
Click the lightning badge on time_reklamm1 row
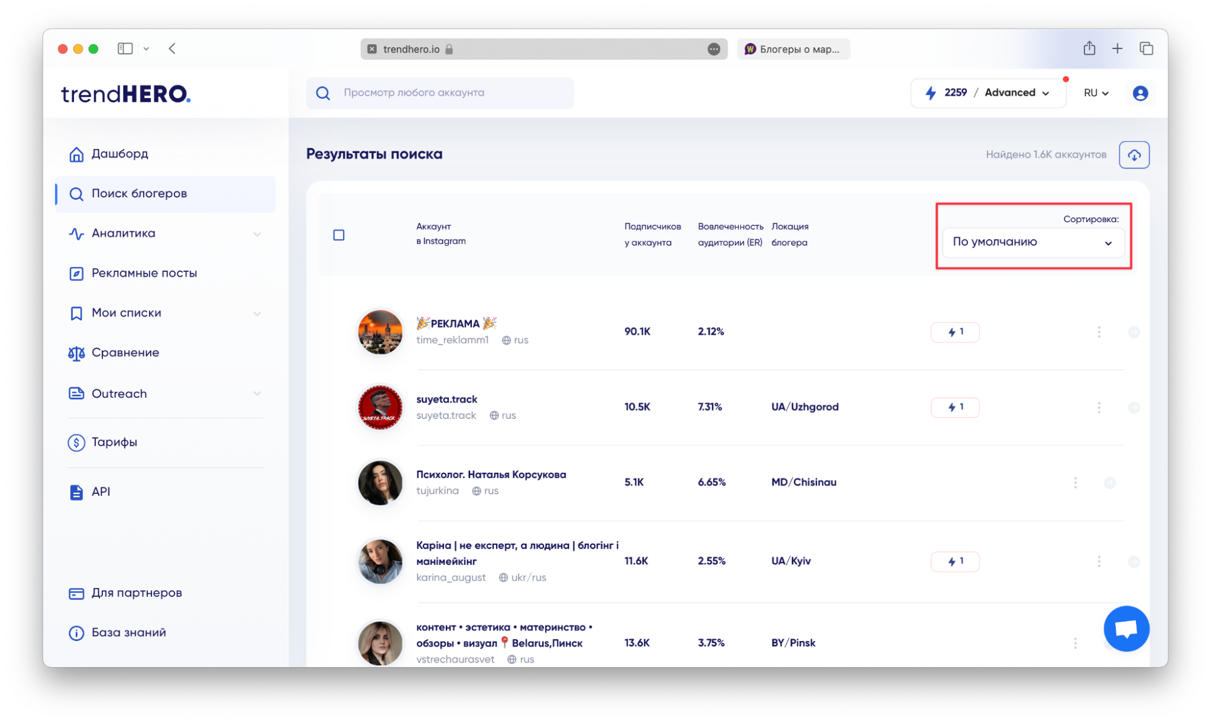(954, 332)
